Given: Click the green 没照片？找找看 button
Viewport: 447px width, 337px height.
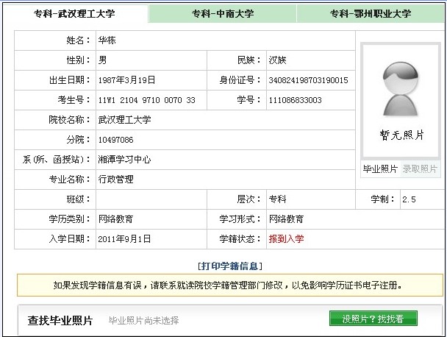Looking at the screenshot, I should point(373,319).
